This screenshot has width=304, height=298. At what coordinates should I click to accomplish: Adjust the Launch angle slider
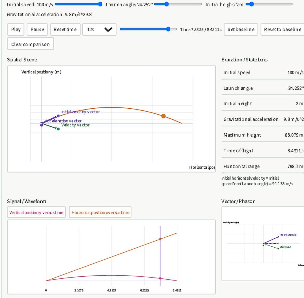pyautogui.click(x=178, y=4)
